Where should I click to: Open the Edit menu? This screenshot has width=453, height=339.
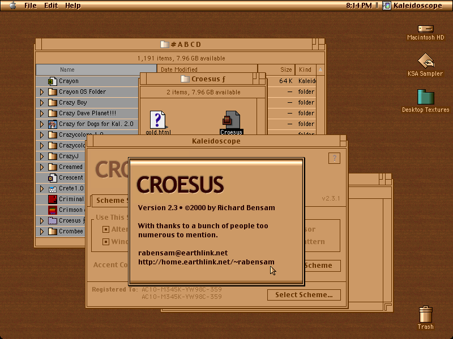click(51, 6)
